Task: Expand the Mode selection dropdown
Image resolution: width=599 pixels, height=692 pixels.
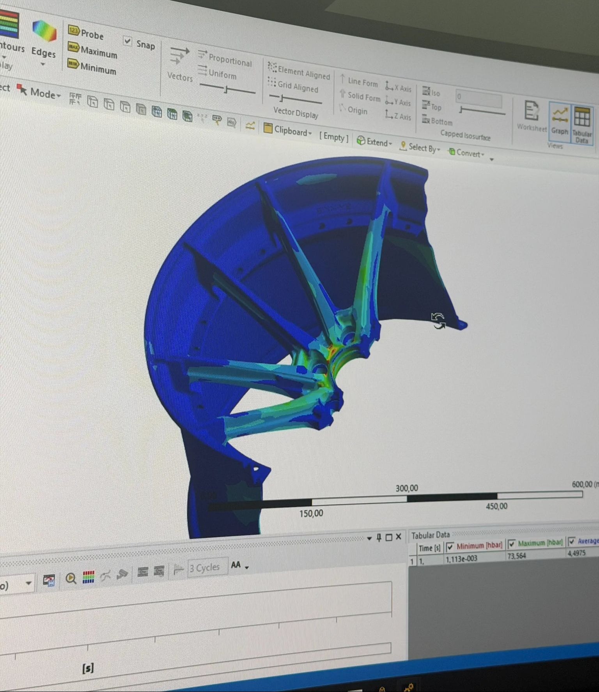Action: click(x=45, y=94)
